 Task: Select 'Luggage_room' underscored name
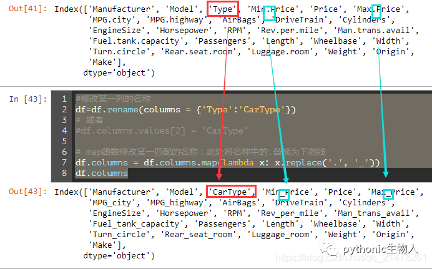(x=280, y=235)
